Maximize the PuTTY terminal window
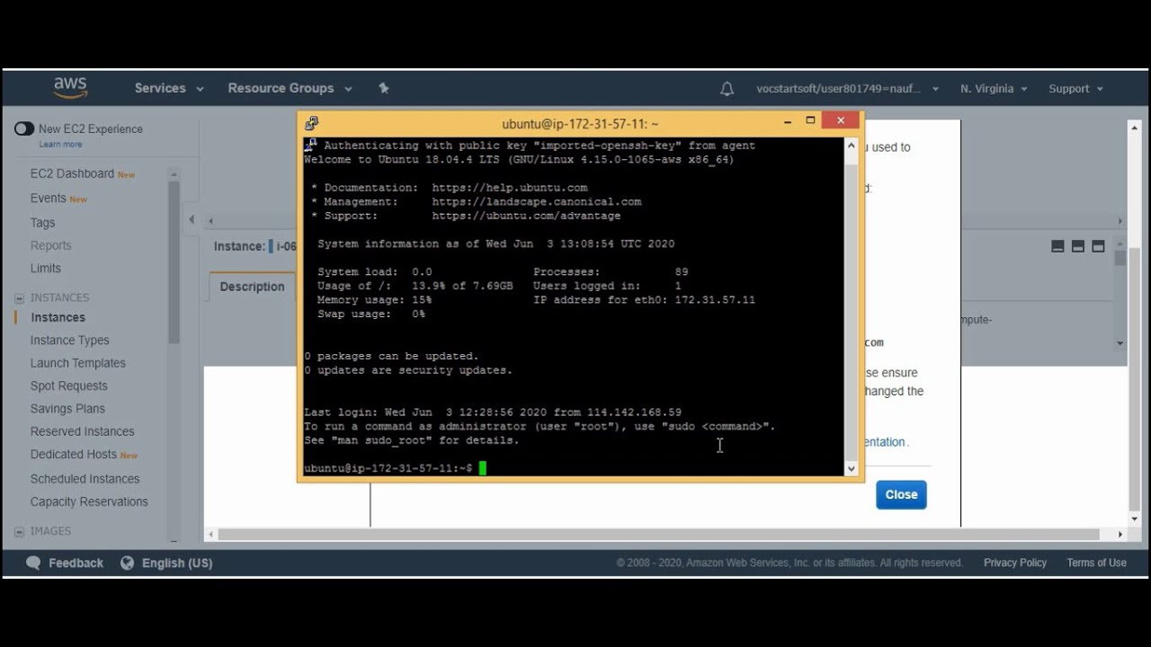1151x647 pixels. pyautogui.click(x=810, y=120)
